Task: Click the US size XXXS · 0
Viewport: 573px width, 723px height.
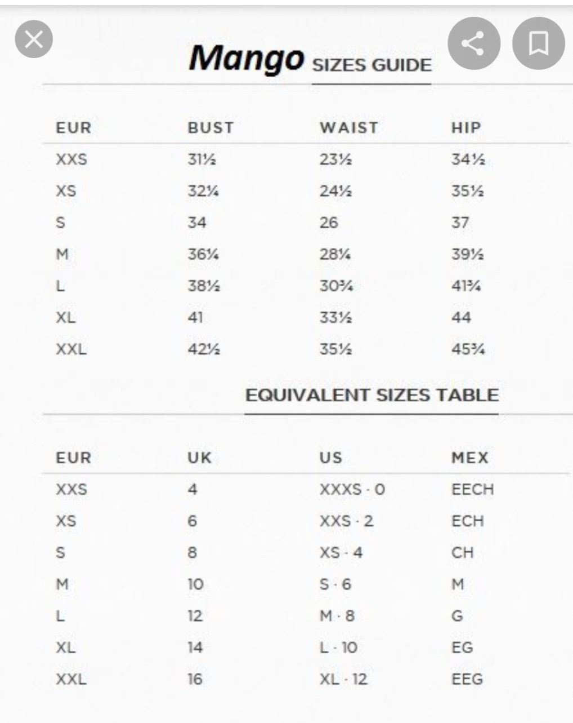Action: [x=352, y=489]
